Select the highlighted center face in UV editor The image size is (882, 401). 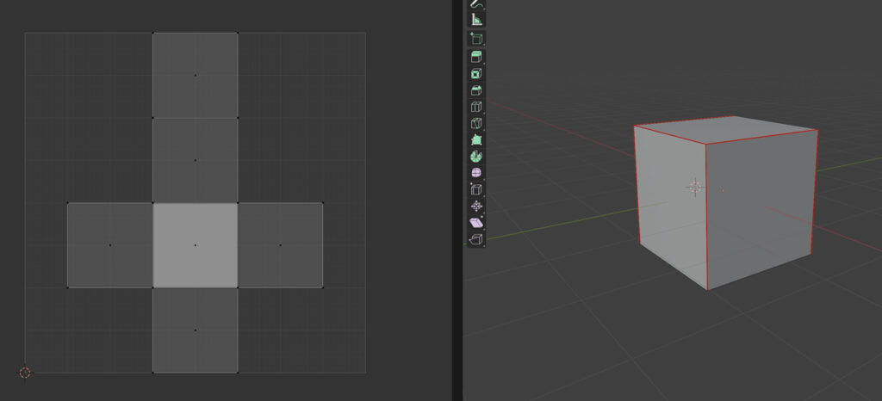(x=196, y=245)
